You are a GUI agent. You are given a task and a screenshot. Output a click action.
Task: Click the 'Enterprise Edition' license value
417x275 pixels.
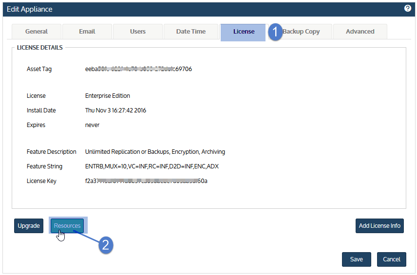pos(108,96)
